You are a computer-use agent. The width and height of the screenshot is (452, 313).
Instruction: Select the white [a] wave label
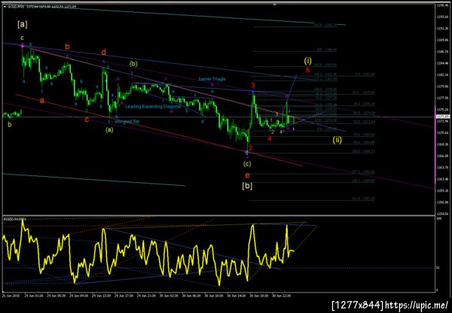(x=23, y=25)
